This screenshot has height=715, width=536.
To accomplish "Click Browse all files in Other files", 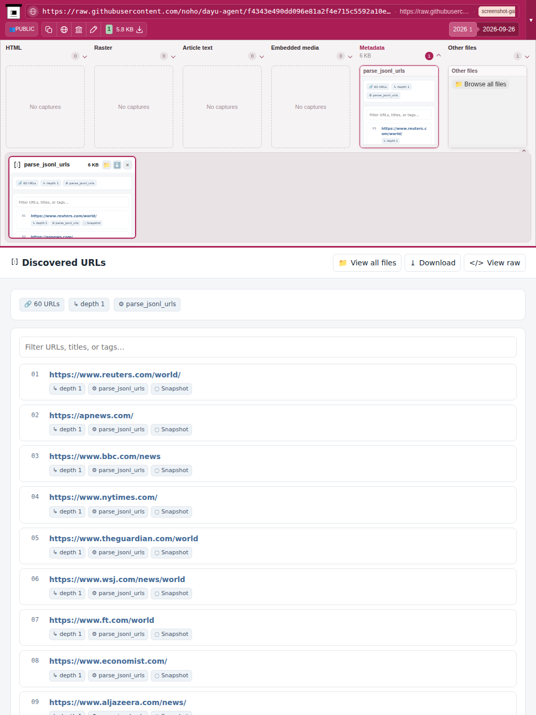I will 481,84.
